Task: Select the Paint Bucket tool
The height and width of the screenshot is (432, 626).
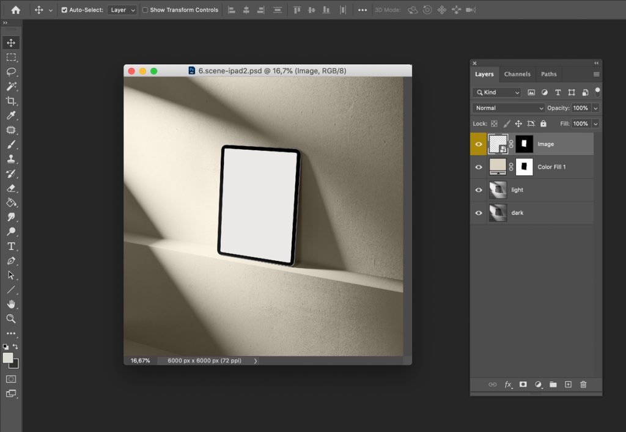Action: [x=11, y=203]
